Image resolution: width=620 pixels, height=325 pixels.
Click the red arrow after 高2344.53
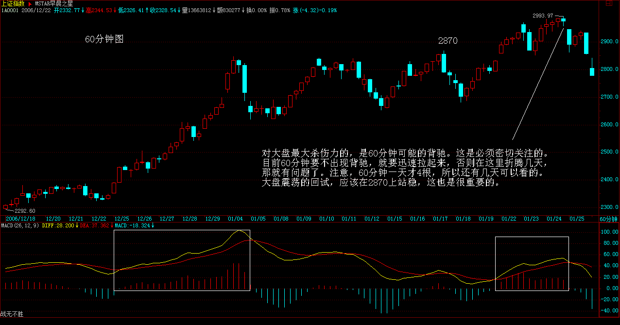[x=114, y=10]
